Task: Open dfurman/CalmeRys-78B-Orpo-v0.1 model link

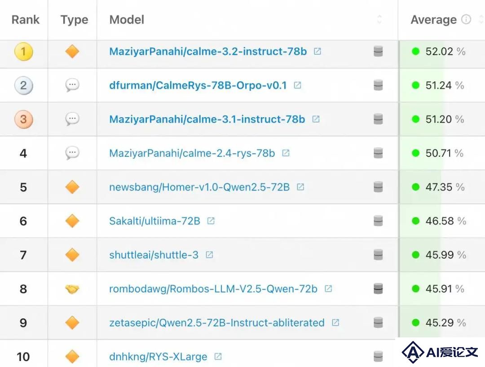Action: coord(198,85)
